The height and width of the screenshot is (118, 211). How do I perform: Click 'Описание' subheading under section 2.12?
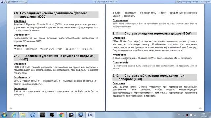click(x=119, y=83)
